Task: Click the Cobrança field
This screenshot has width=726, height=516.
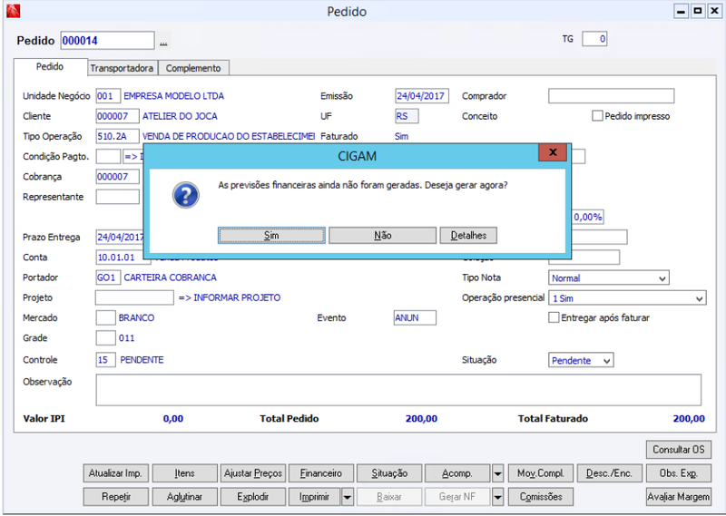Action: tap(118, 177)
